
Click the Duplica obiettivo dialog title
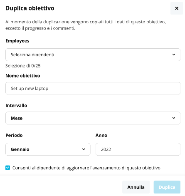point(30,8)
